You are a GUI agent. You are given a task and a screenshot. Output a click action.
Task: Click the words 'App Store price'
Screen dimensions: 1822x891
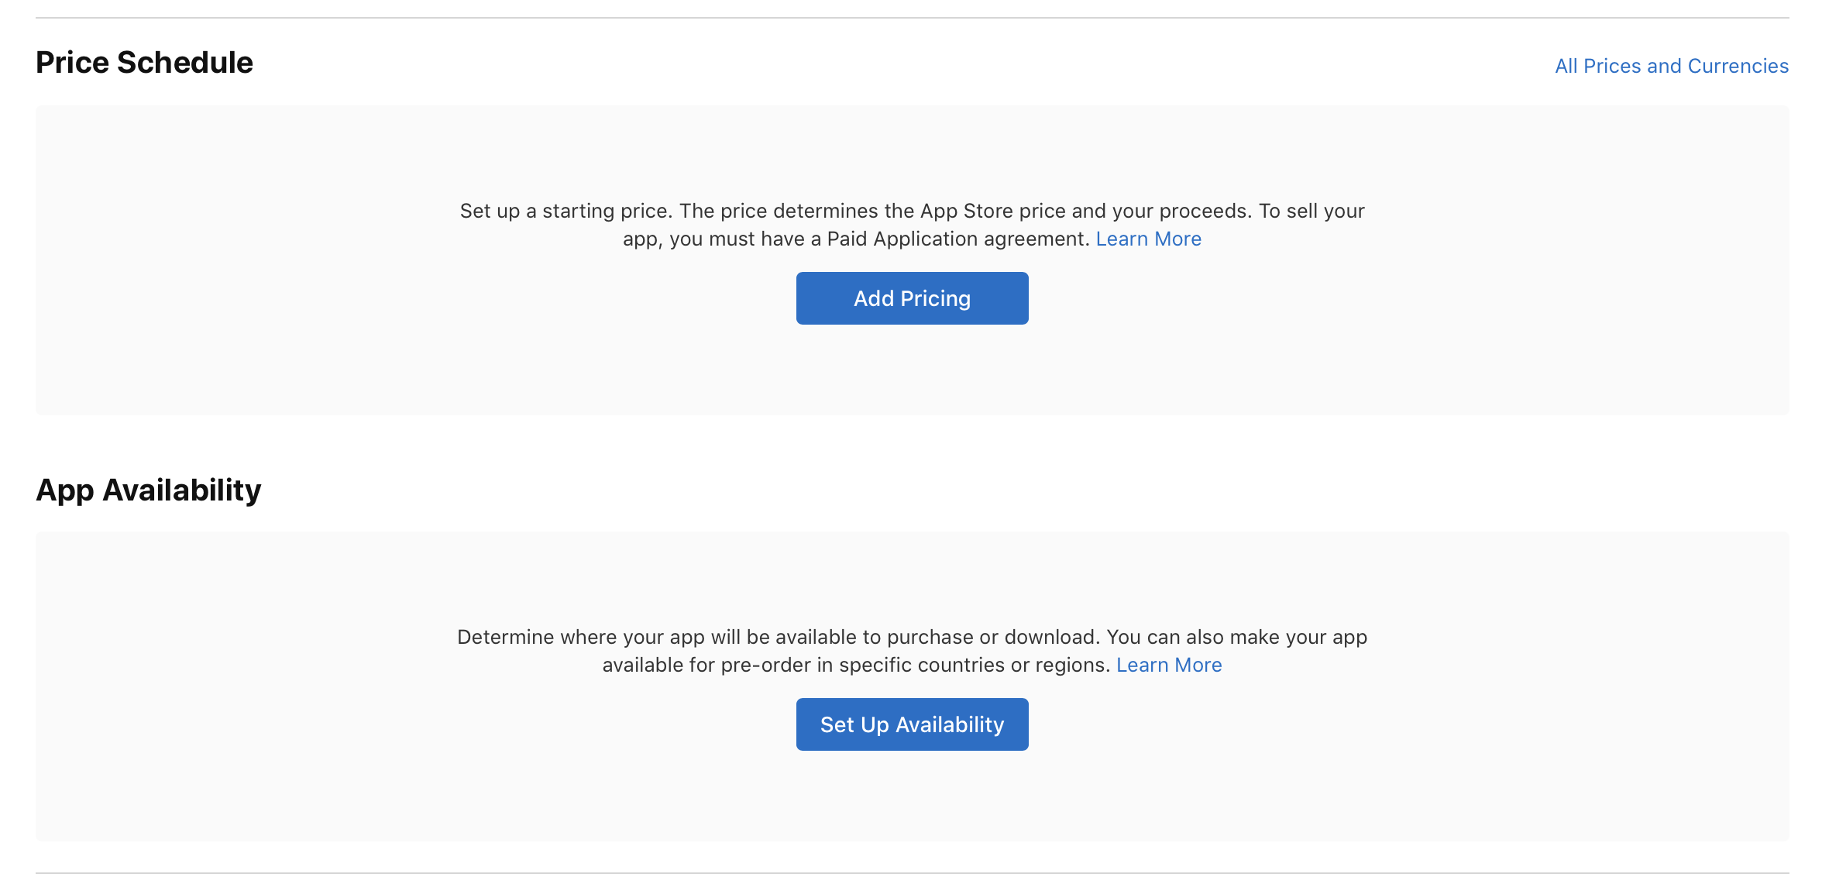pyautogui.click(x=992, y=211)
